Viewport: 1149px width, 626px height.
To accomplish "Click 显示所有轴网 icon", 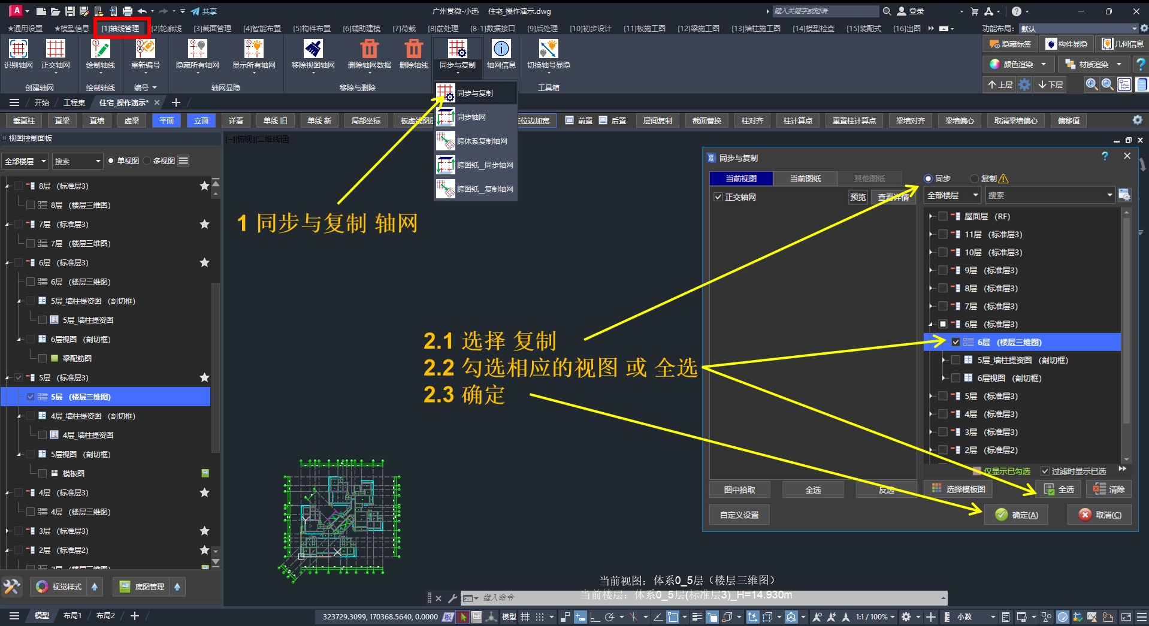I will click(x=254, y=49).
